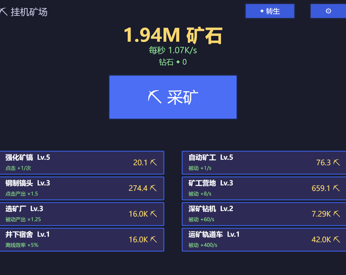The height and width of the screenshot is (275, 346).
Task: Click the green diamond icon beside 钻石
Action: [x=178, y=62]
